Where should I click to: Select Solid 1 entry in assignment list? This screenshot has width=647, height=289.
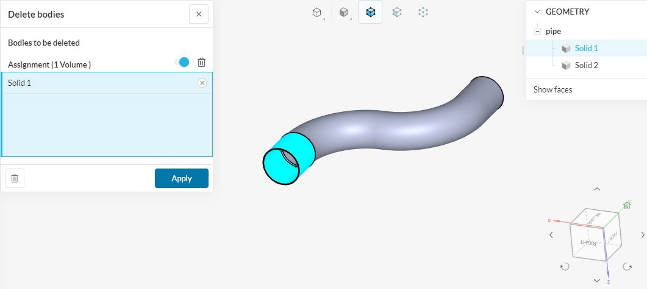pyautogui.click(x=107, y=83)
